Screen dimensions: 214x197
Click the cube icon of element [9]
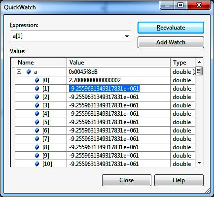(x=37, y=156)
